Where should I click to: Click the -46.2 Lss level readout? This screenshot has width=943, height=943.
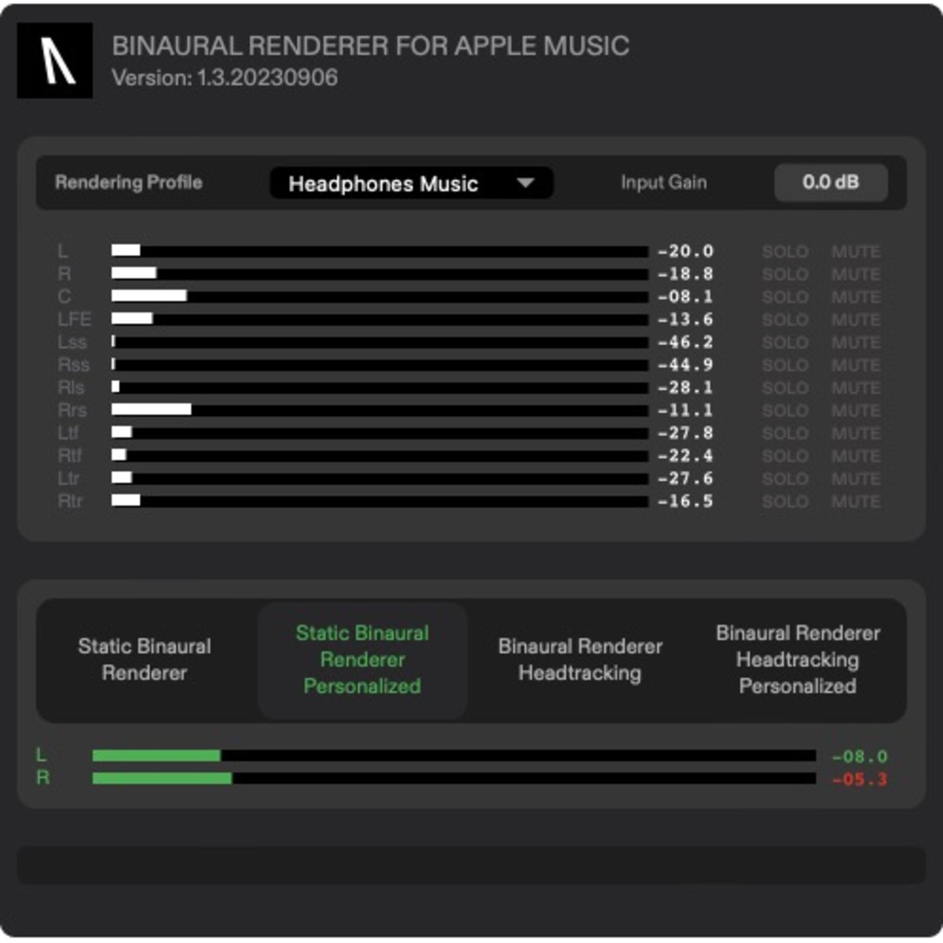click(x=685, y=343)
